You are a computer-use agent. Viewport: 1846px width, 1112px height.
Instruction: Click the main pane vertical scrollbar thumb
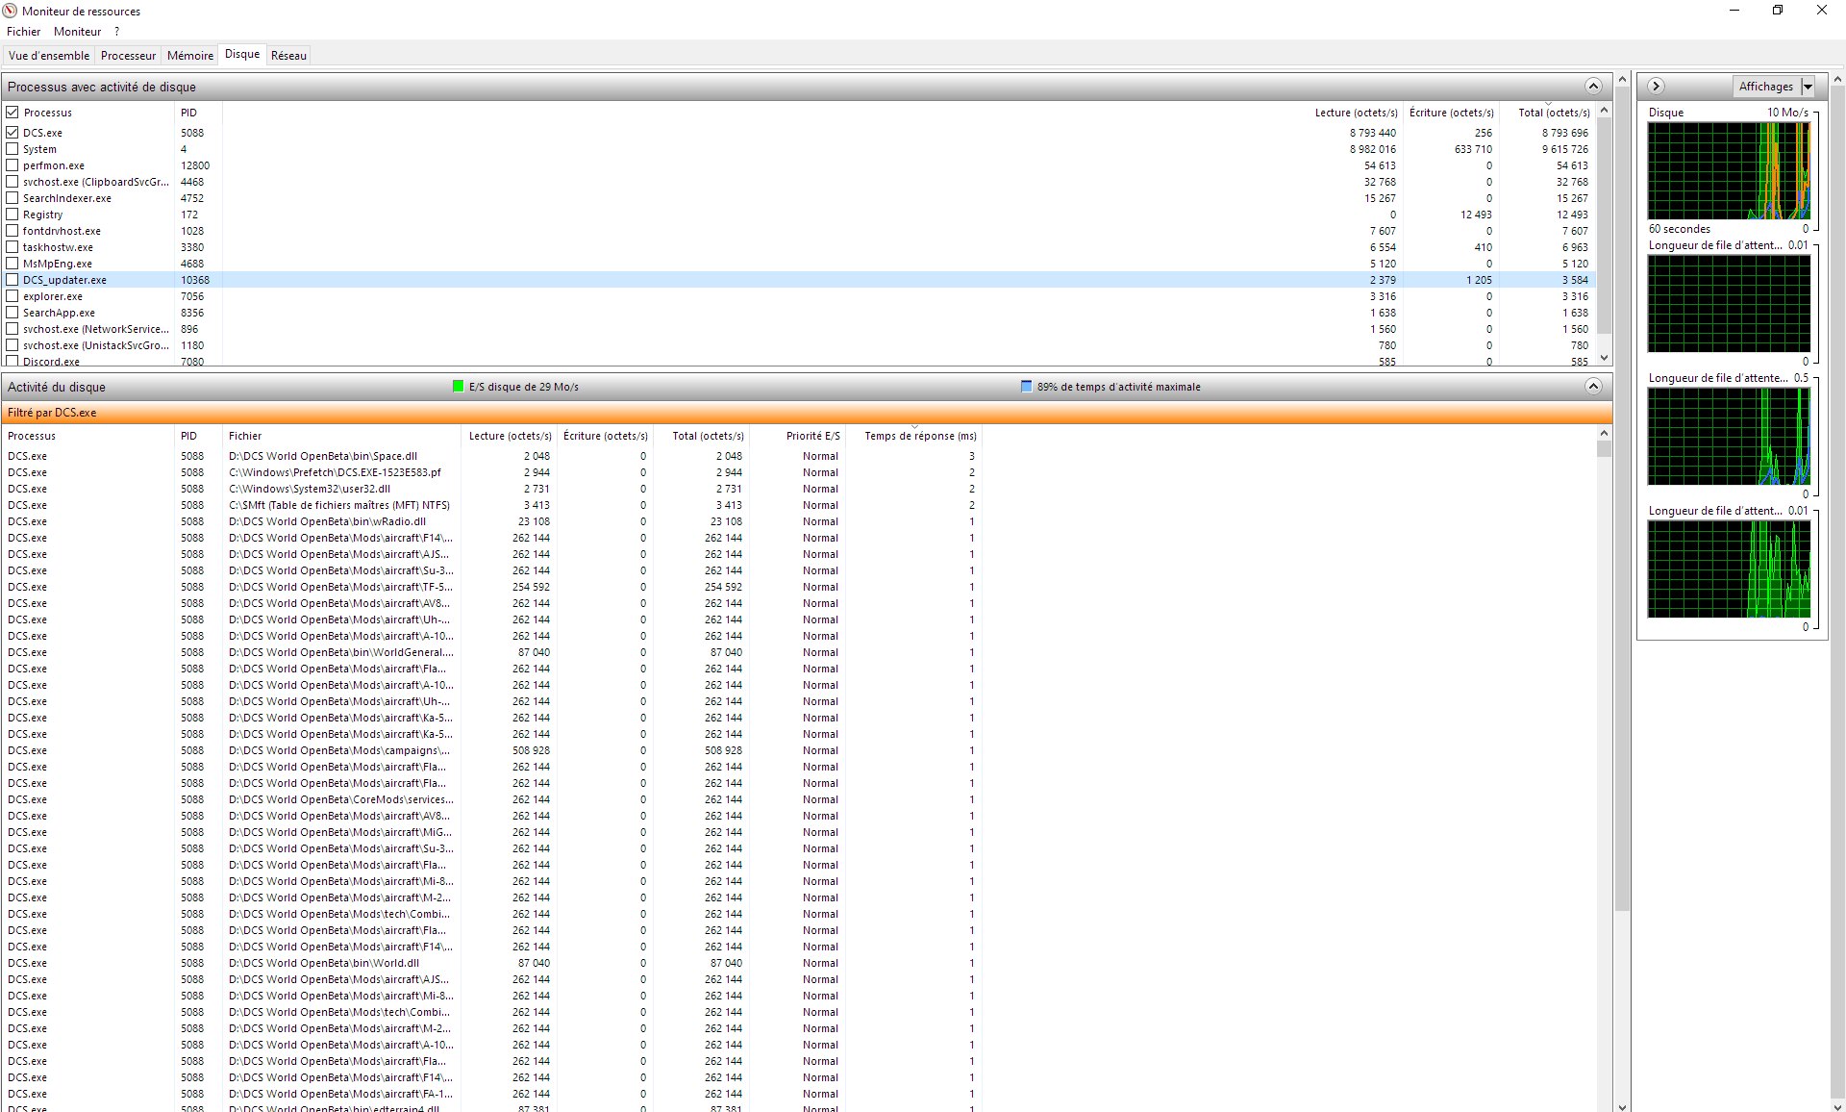click(x=1623, y=500)
